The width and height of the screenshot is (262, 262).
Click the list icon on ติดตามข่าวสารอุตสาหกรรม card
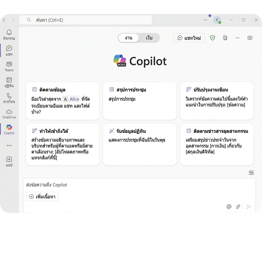pyautogui.click(x=189, y=131)
